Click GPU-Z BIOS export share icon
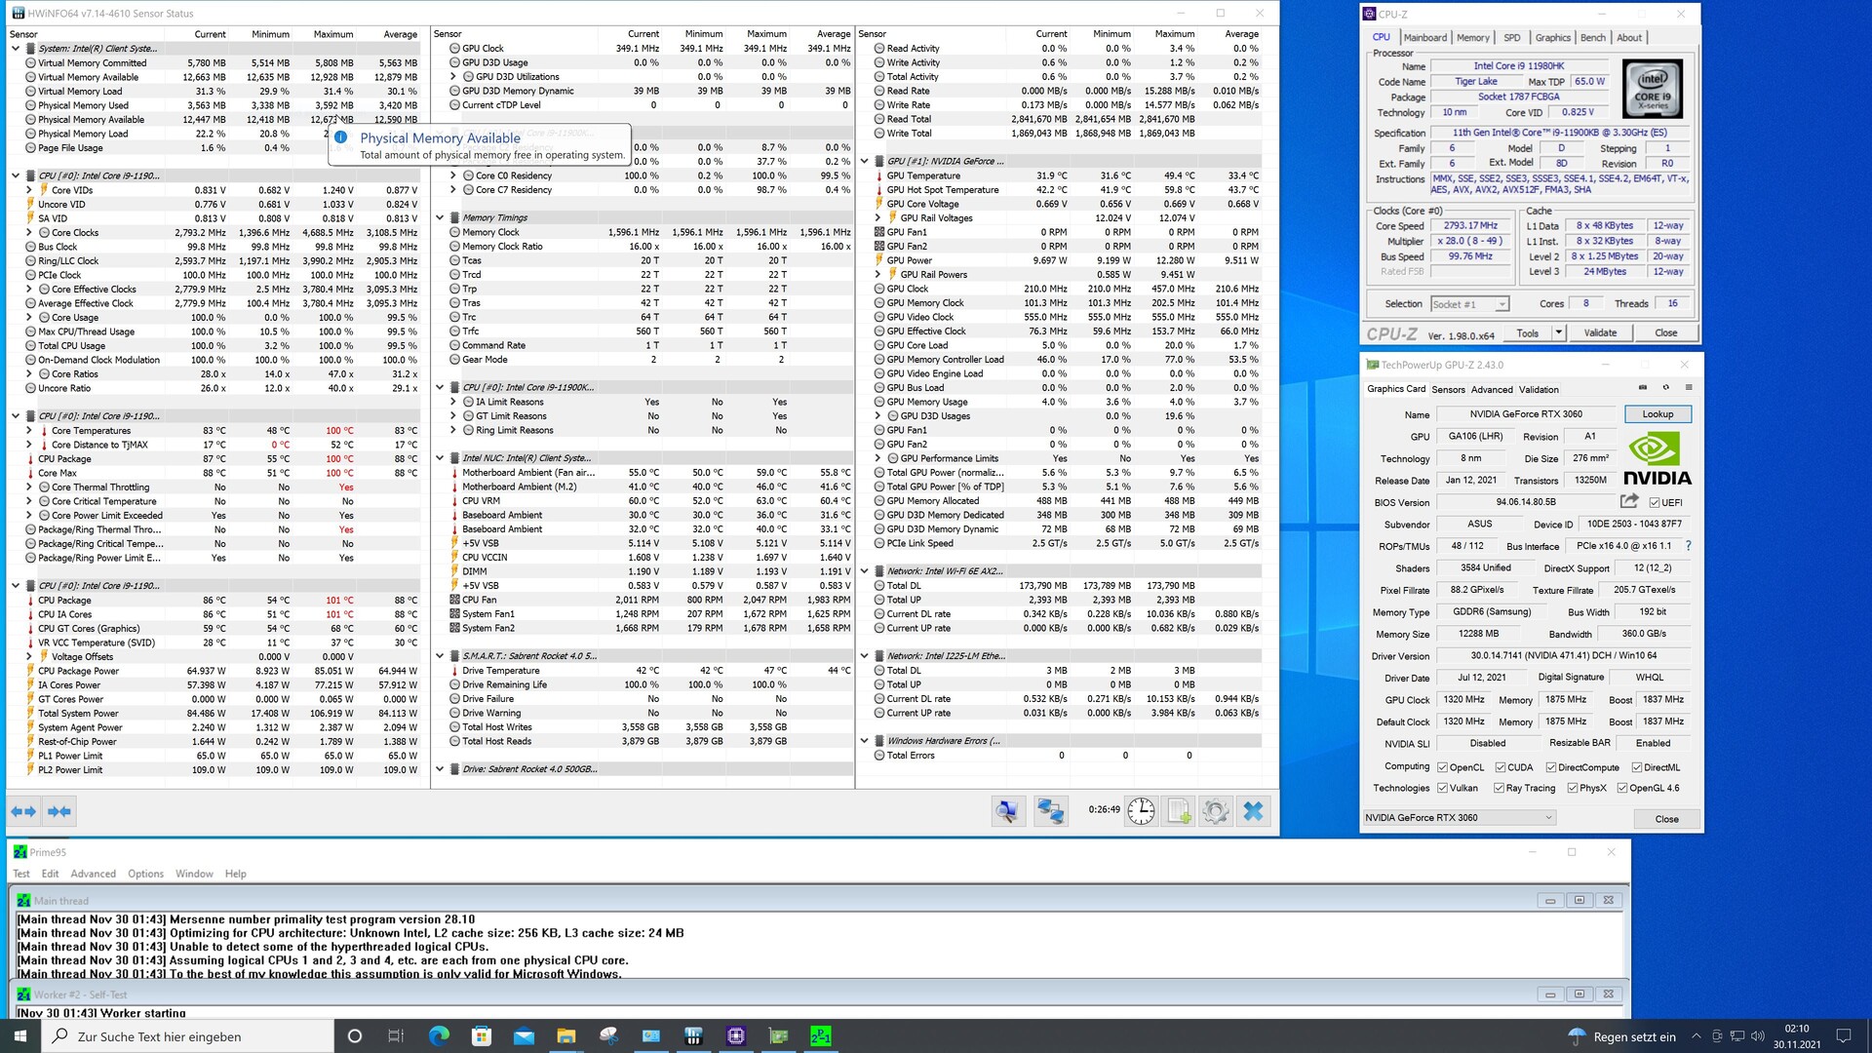The image size is (1872, 1053). (1629, 501)
